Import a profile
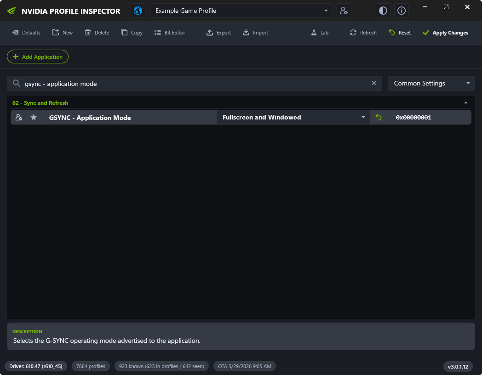Viewport: 482px width, 375px height. pos(255,33)
